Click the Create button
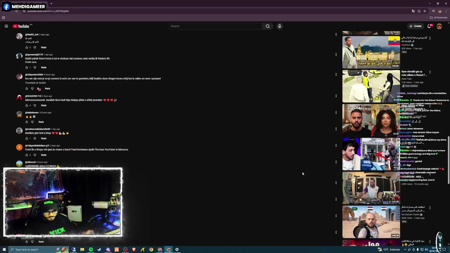450x253 pixels. [x=415, y=26]
